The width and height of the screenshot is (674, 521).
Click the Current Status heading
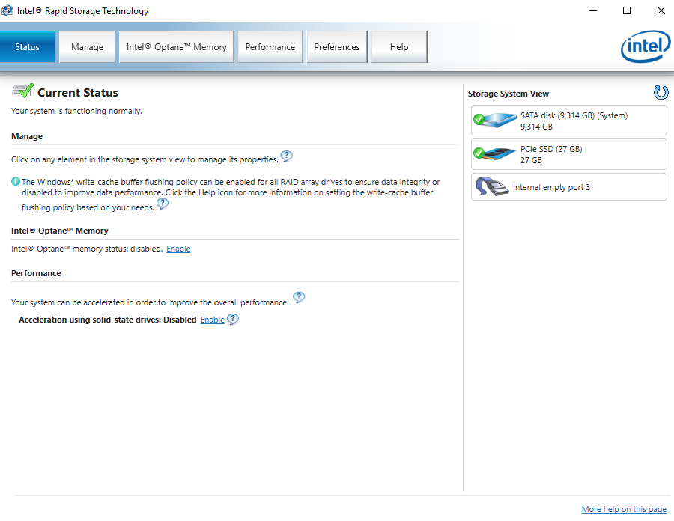tap(78, 92)
